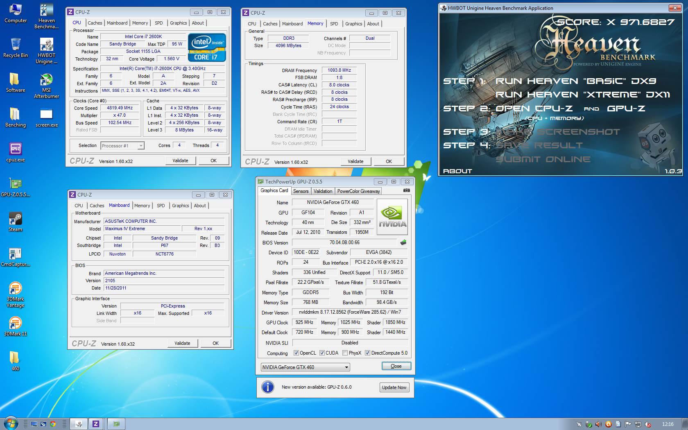Click ABOUT in the HWBOT Heaven app
The width and height of the screenshot is (688, 430).
pos(457,171)
